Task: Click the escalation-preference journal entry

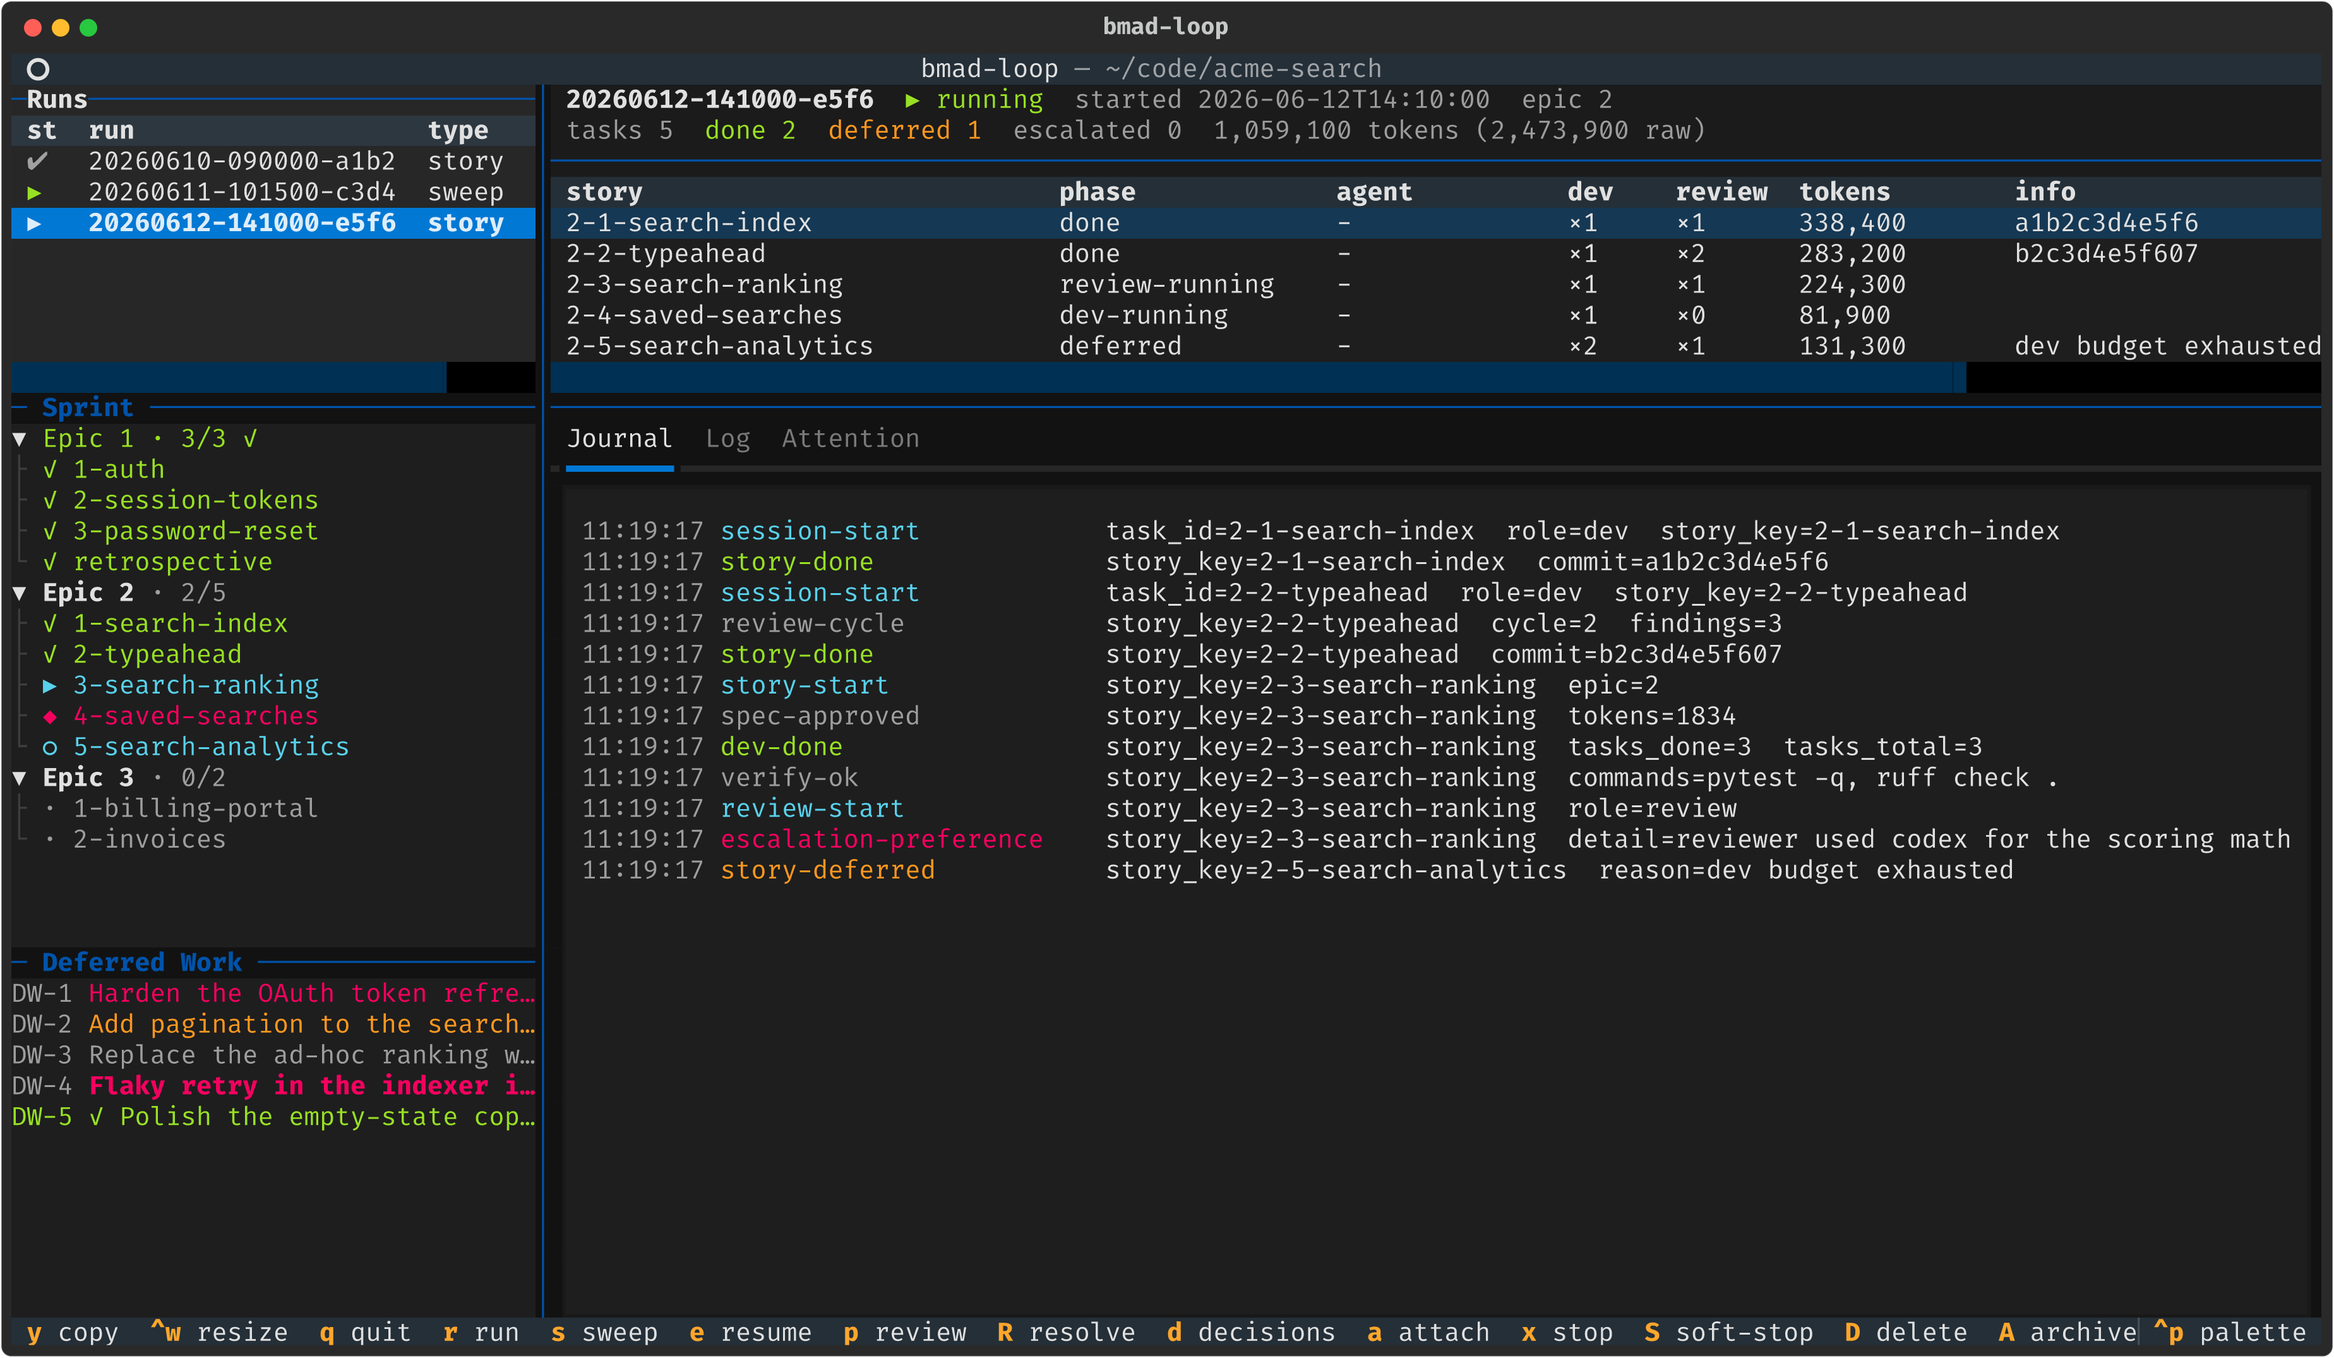Action: 1435,839
